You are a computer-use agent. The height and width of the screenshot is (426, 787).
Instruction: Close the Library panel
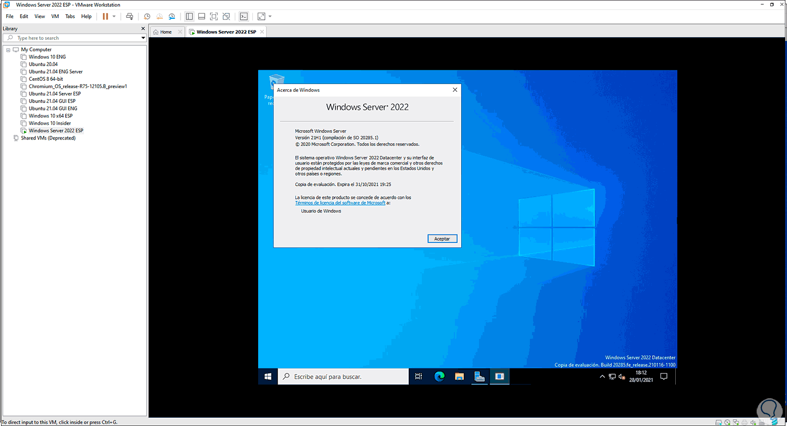tap(143, 28)
